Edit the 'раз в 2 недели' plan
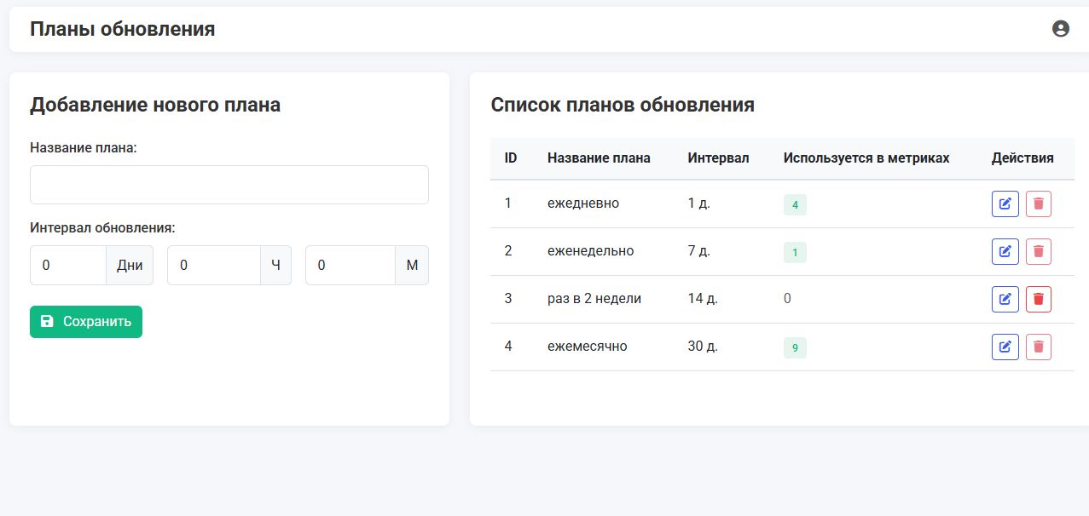Image resolution: width=1089 pixels, height=516 pixels. point(1005,300)
